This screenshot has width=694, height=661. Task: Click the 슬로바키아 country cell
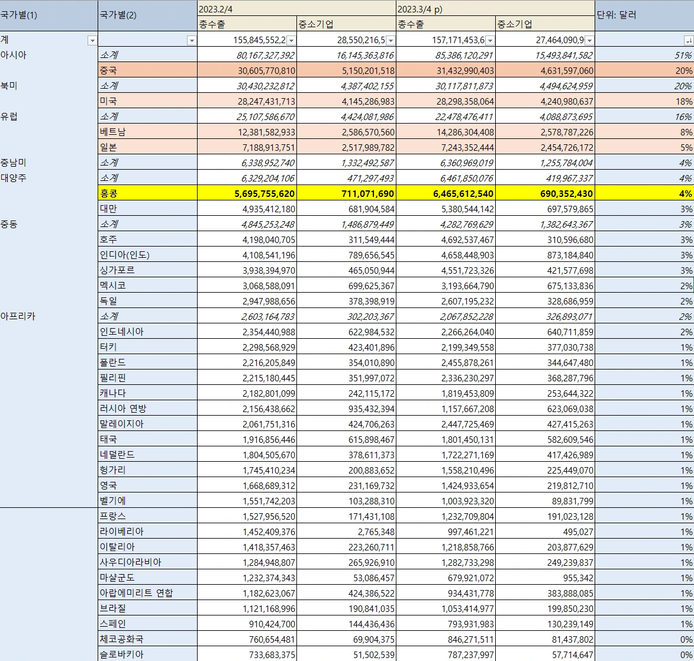147,654
